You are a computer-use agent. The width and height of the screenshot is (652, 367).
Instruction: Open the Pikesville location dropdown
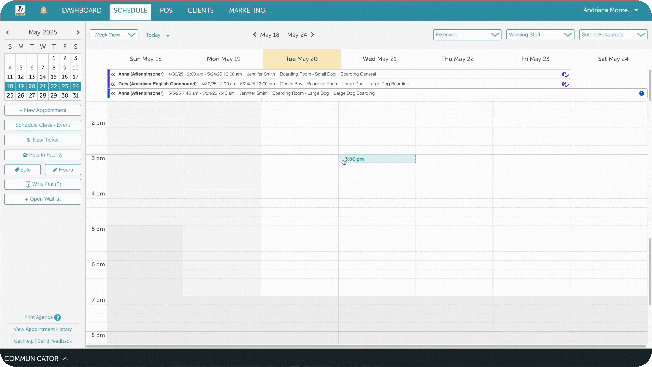click(467, 35)
